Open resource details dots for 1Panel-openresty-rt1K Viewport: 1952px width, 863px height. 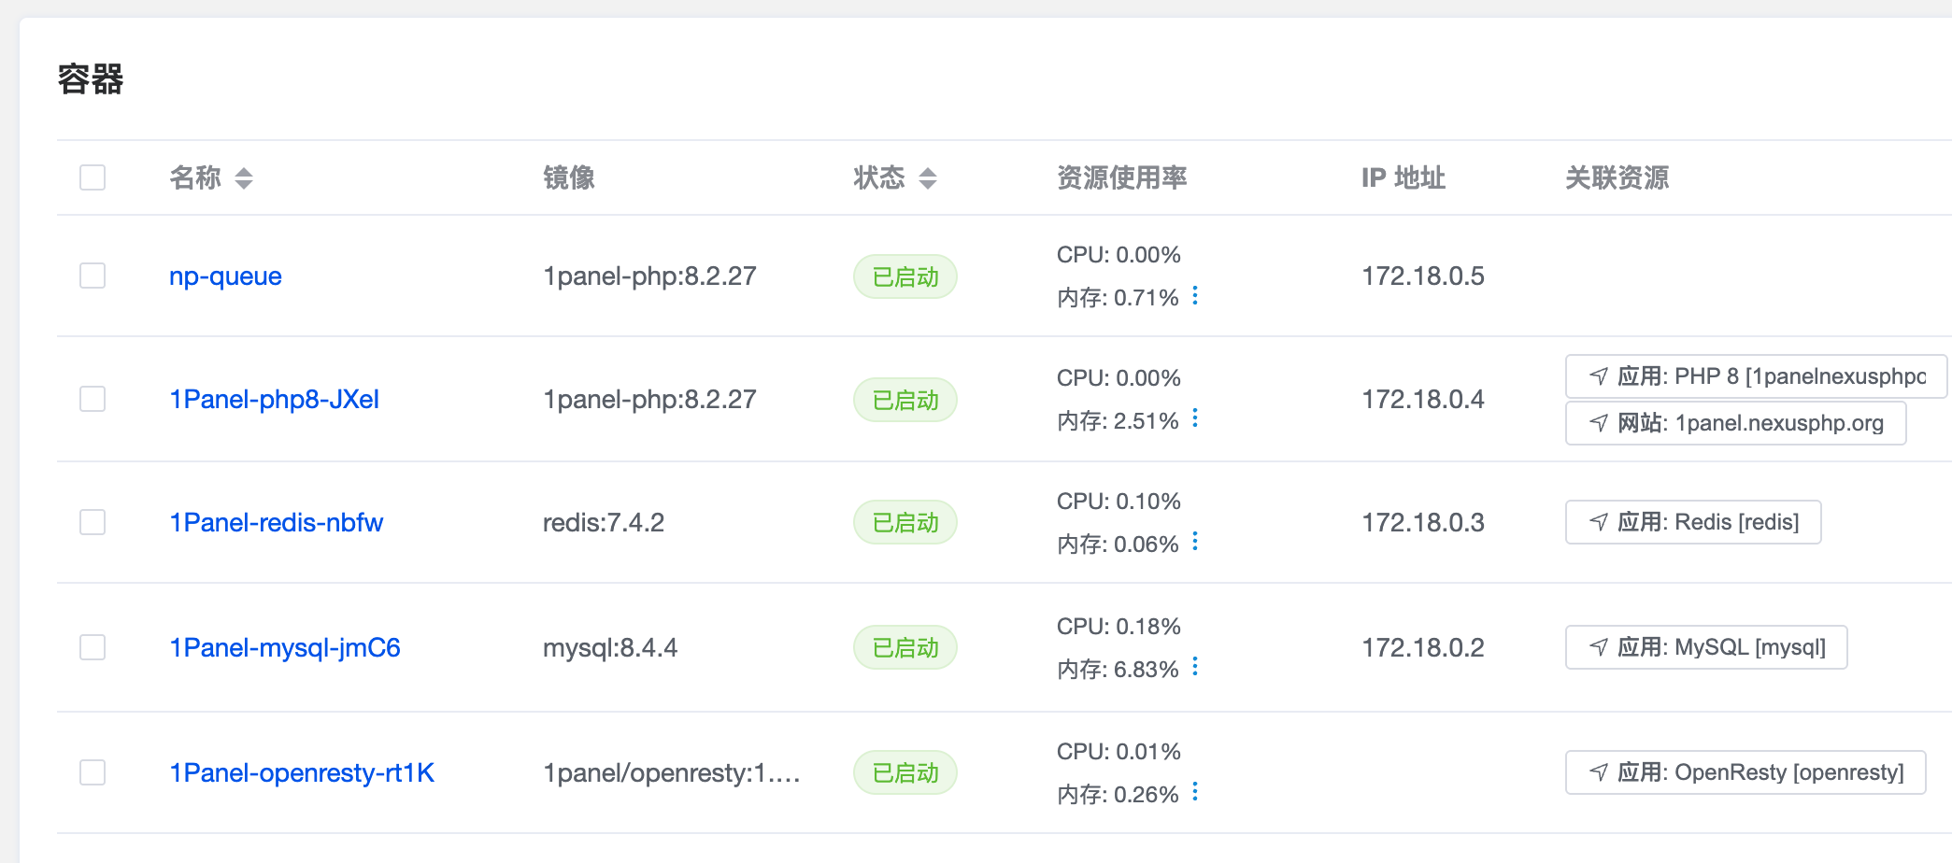(x=1195, y=793)
